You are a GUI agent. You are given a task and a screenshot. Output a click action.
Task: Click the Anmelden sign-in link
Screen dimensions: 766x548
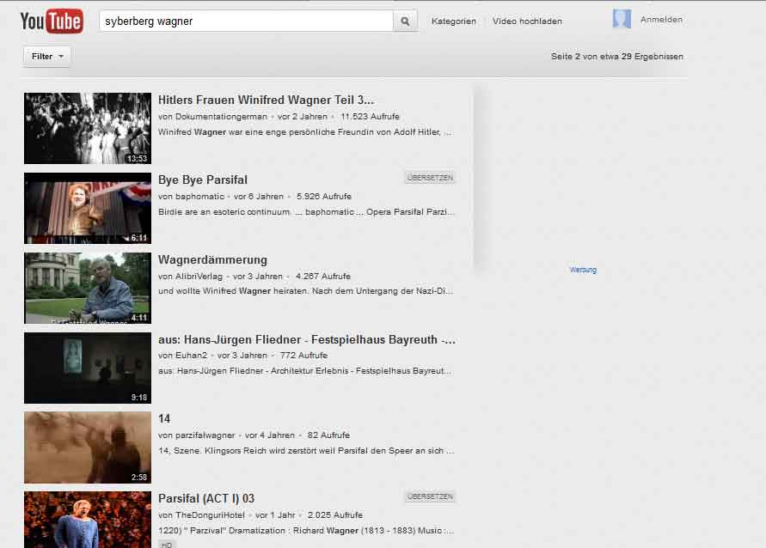pyautogui.click(x=661, y=20)
